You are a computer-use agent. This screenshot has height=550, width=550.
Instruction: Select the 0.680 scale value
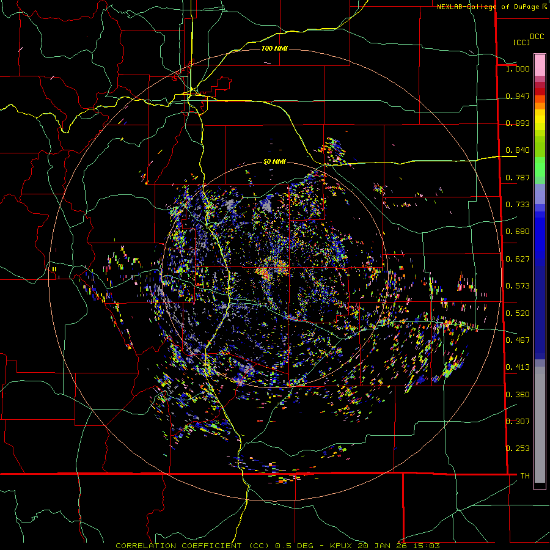tap(518, 232)
